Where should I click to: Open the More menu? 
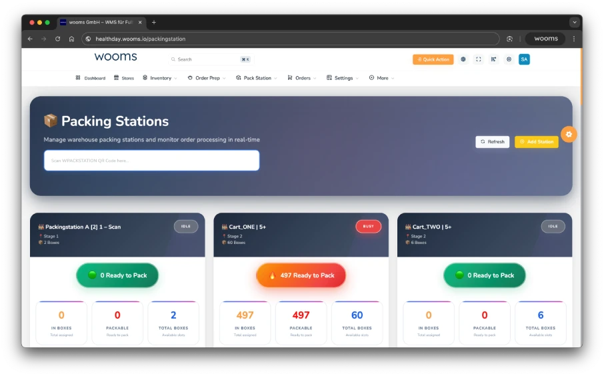pyautogui.click(x=382, y=78)
